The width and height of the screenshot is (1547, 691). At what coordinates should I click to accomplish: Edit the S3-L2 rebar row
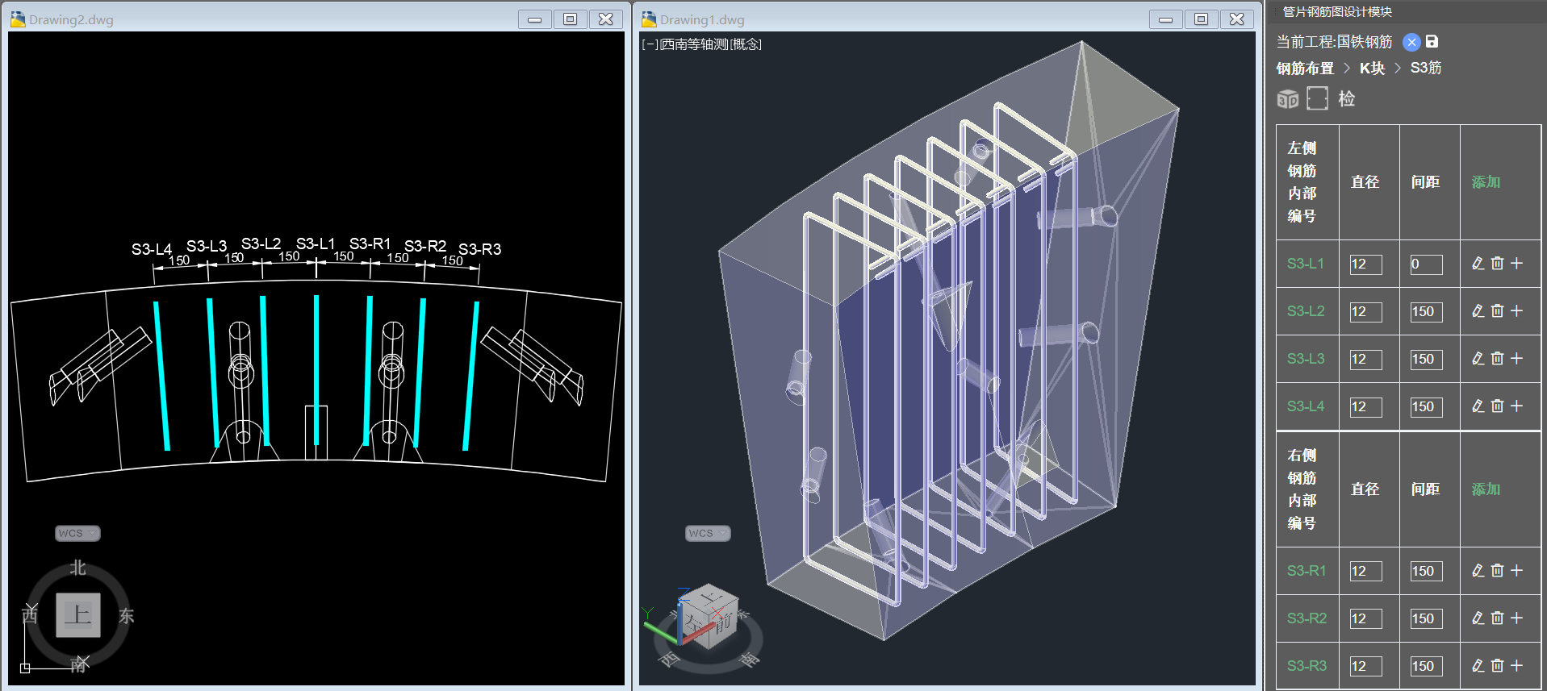(x=1478, y=311)
